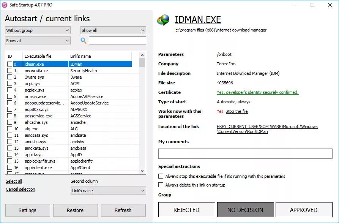This screenshot has height=223, width=339.
Task: Click the 'Cancel selection' link
Action: [x=20, y=189]
